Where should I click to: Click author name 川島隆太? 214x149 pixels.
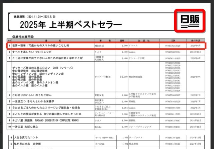[x=99, y=57]
